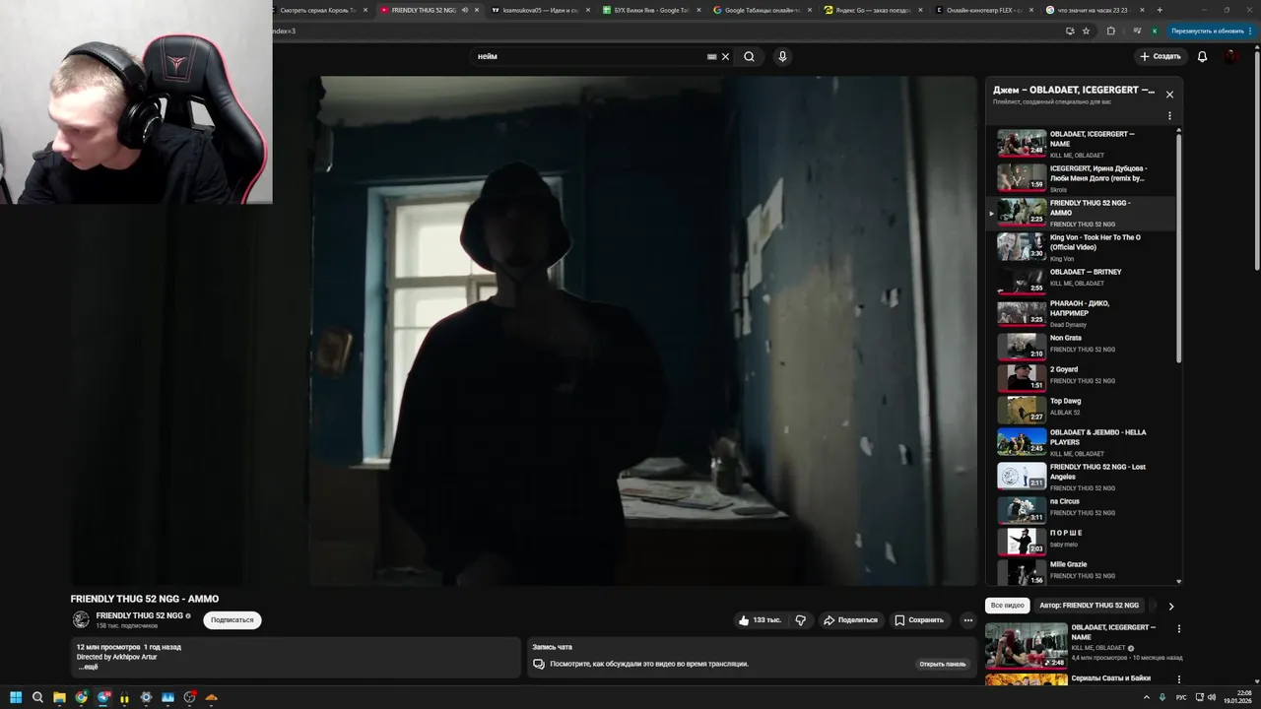The height and width of the screenshot is (709, 1261).
Task: Switch to 'Онлайн-кинотеатр FLEX' tab
Action: (x=985, y=10)
